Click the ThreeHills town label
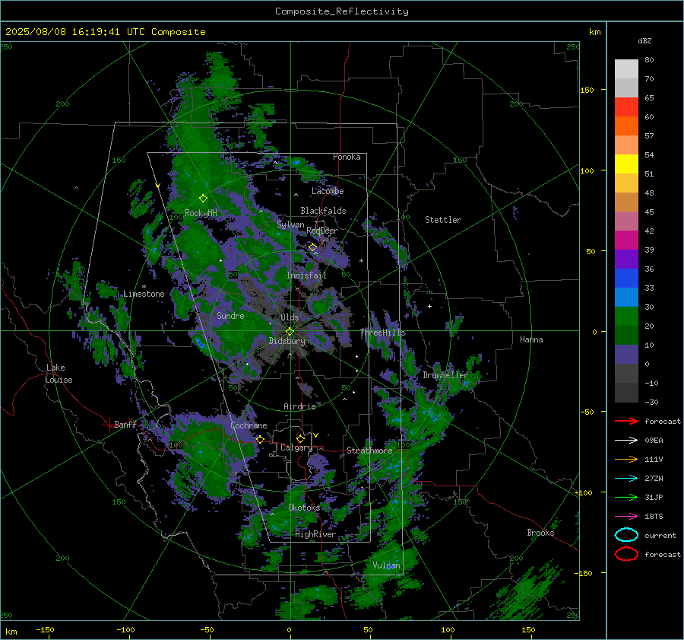Viewport: 684px width, 640px height. pyautogui.click(x=382, y=333)
